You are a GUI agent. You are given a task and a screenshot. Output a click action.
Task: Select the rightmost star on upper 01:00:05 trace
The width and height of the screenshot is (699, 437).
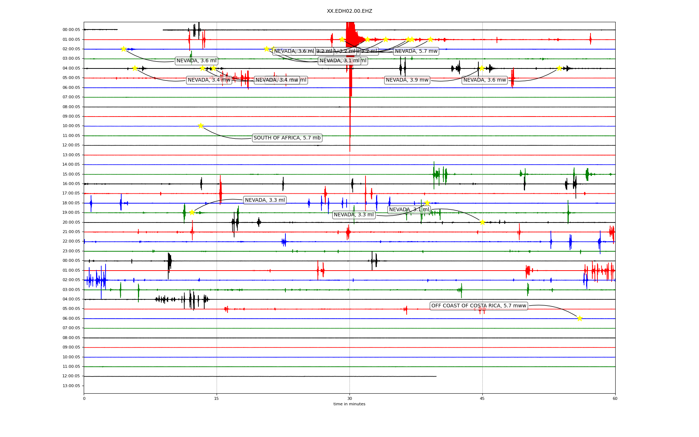(430, 40)
